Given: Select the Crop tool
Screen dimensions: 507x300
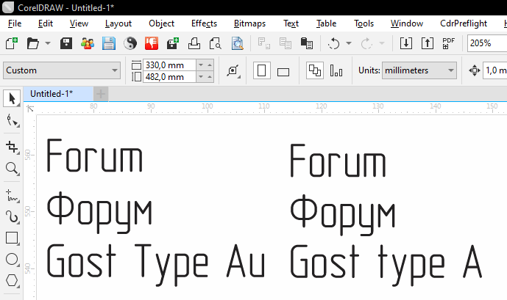Looking at the screenshot, I should [x=11, y=146].
